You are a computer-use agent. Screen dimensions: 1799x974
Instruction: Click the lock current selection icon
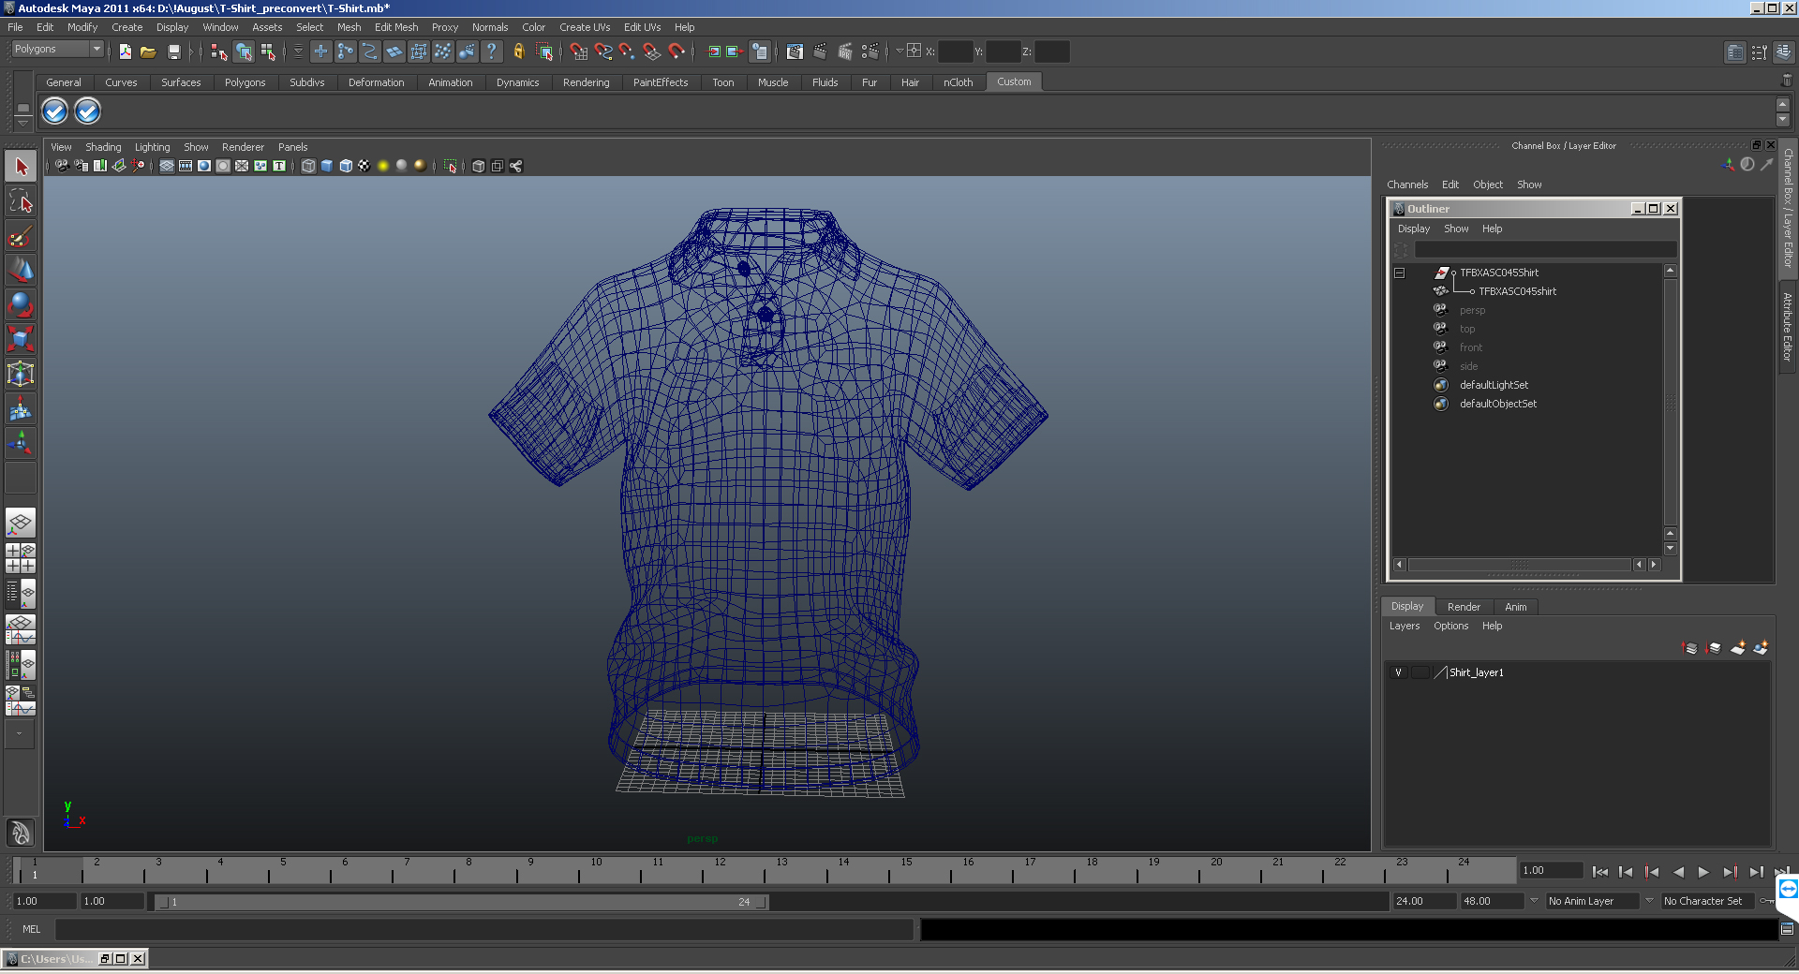518,52
